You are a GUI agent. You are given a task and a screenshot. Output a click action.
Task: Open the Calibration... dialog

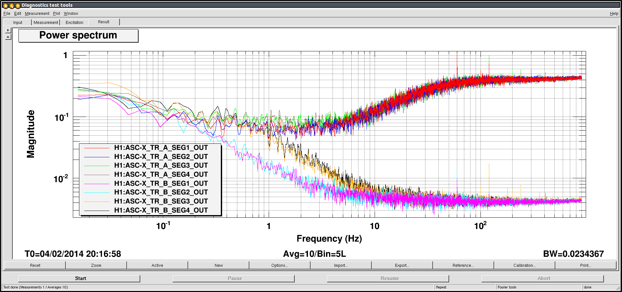[525, 265]
